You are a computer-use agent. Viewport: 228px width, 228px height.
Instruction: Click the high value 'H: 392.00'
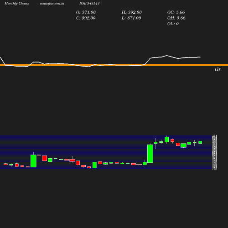point(132,12)
